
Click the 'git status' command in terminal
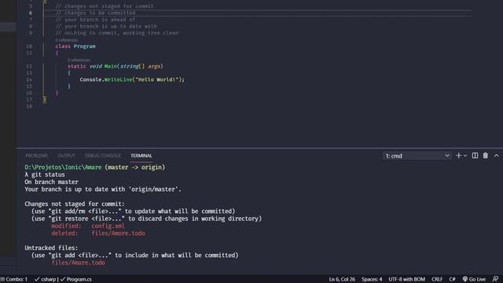(x=48, y=175)
